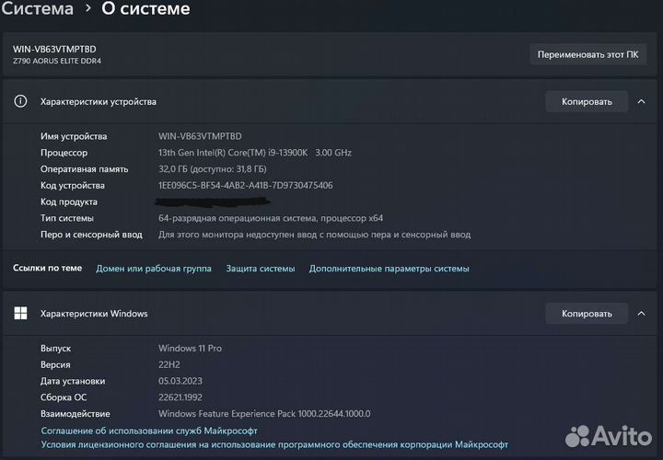Click the Тип системы label
Viewport: 663px width, 460px height.
point(67,218)
